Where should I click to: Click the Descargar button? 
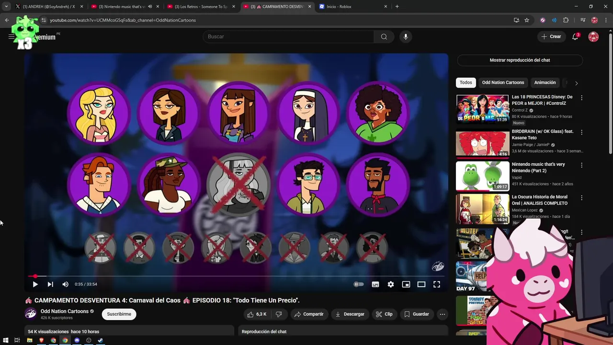point(350,314)
